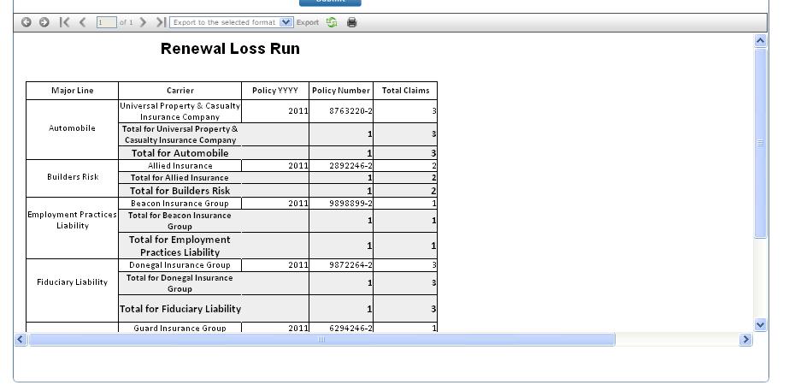The image size is (789, 391).
Task: Click the Carrier column header
Action: pyautogui.click(x=180, y=91)
